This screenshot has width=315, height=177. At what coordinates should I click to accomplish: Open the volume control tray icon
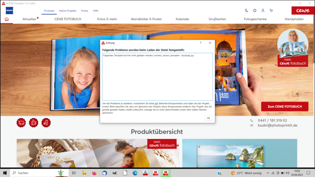(288, 173)
